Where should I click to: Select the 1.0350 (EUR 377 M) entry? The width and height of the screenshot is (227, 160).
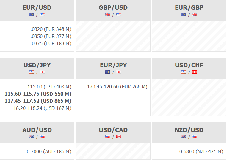coord(49,36)
